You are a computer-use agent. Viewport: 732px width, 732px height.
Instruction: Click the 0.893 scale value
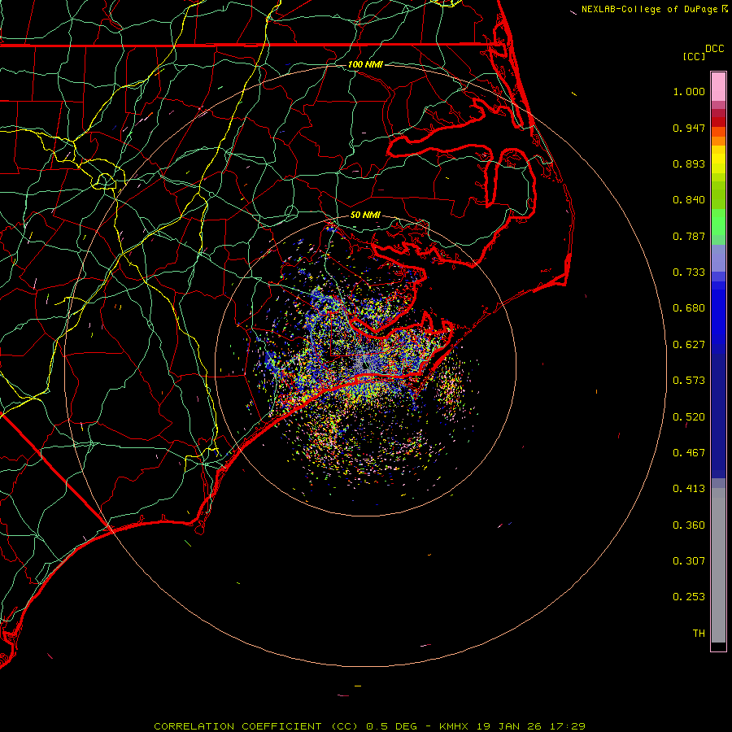689,163
